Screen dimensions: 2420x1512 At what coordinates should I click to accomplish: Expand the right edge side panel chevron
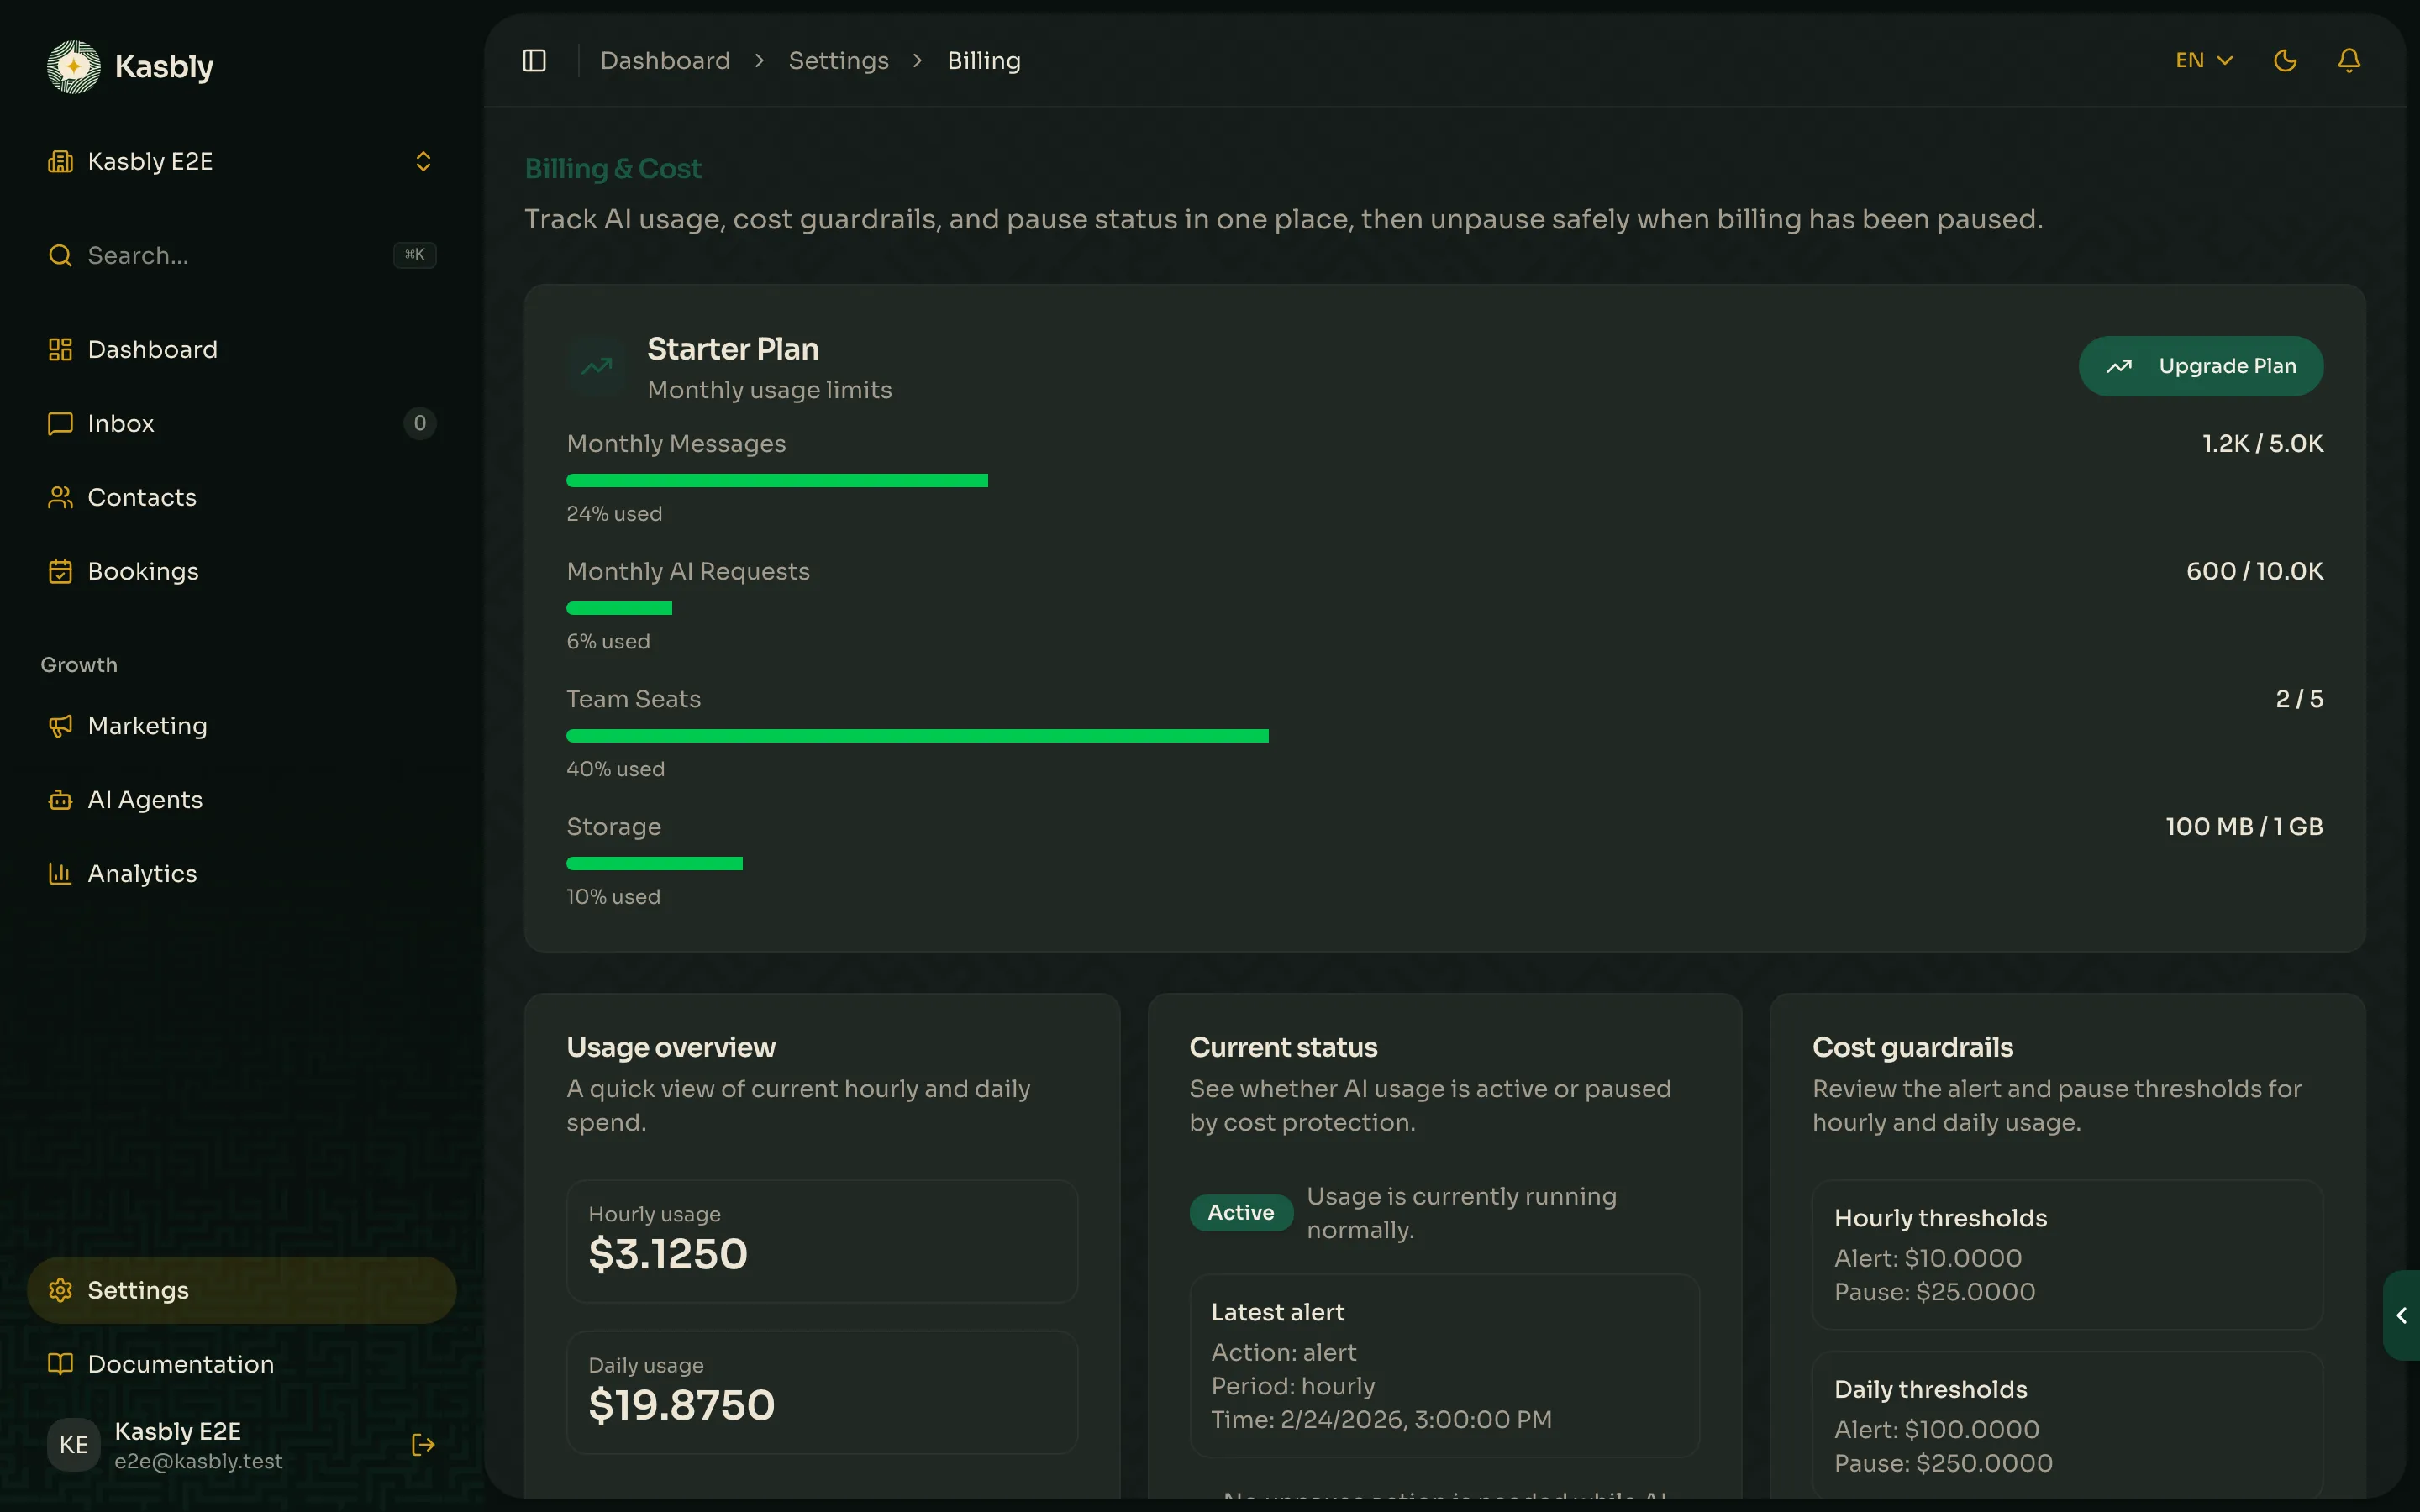[x=2402, y=1315]
